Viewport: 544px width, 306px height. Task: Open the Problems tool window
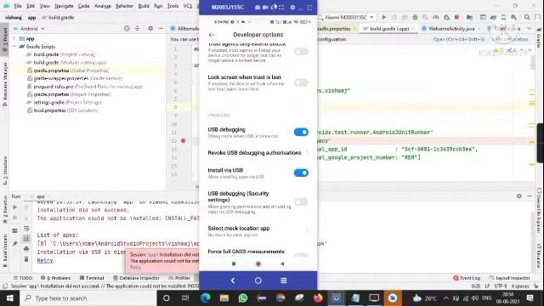pos(56,278)
